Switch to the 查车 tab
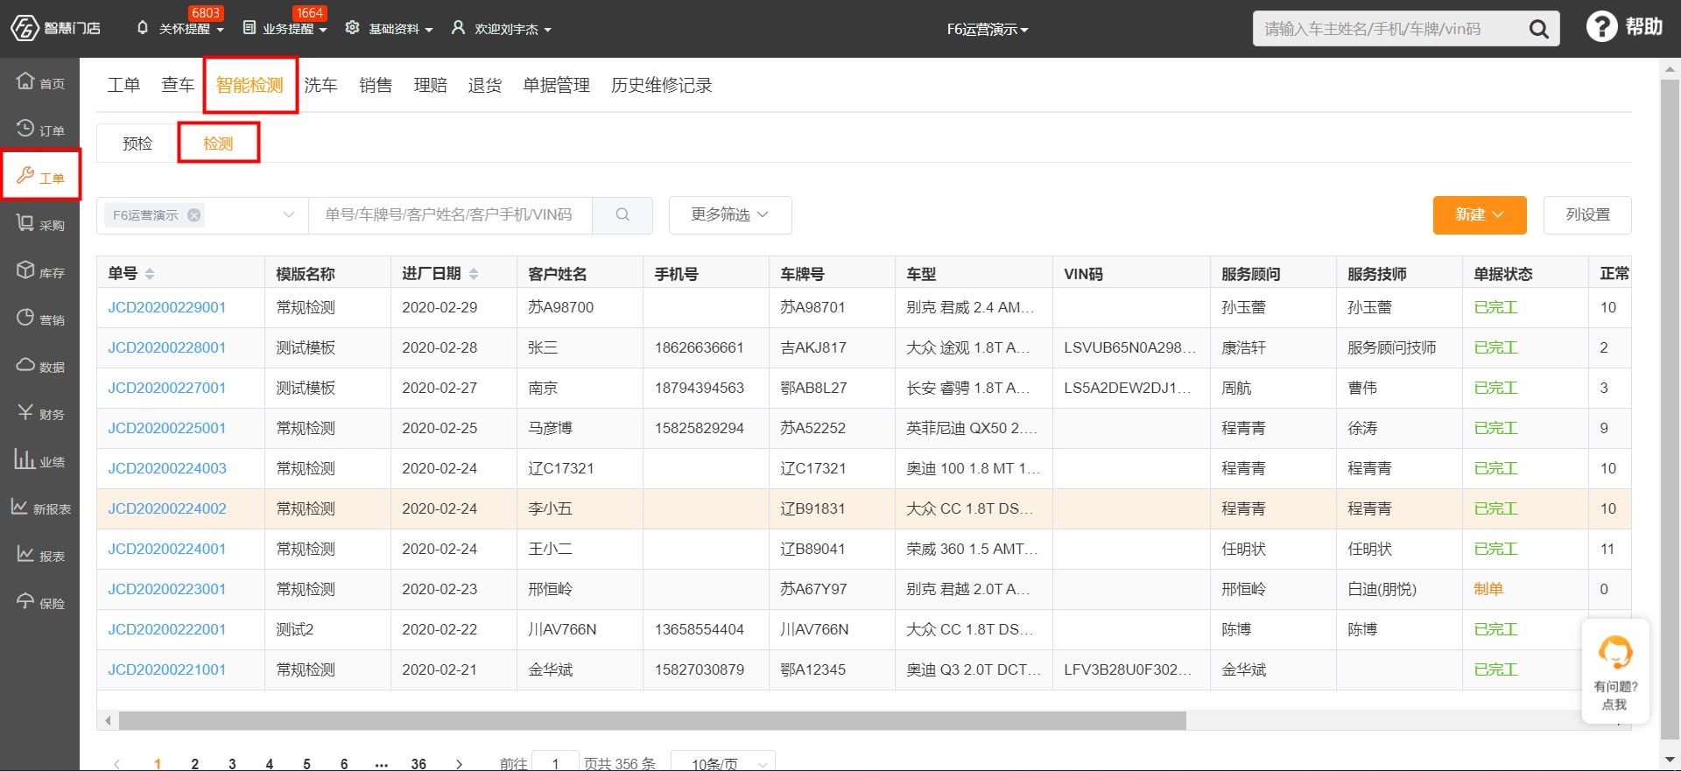The width and height of the screenshot is (1681, 771). [x=178, y=85]
